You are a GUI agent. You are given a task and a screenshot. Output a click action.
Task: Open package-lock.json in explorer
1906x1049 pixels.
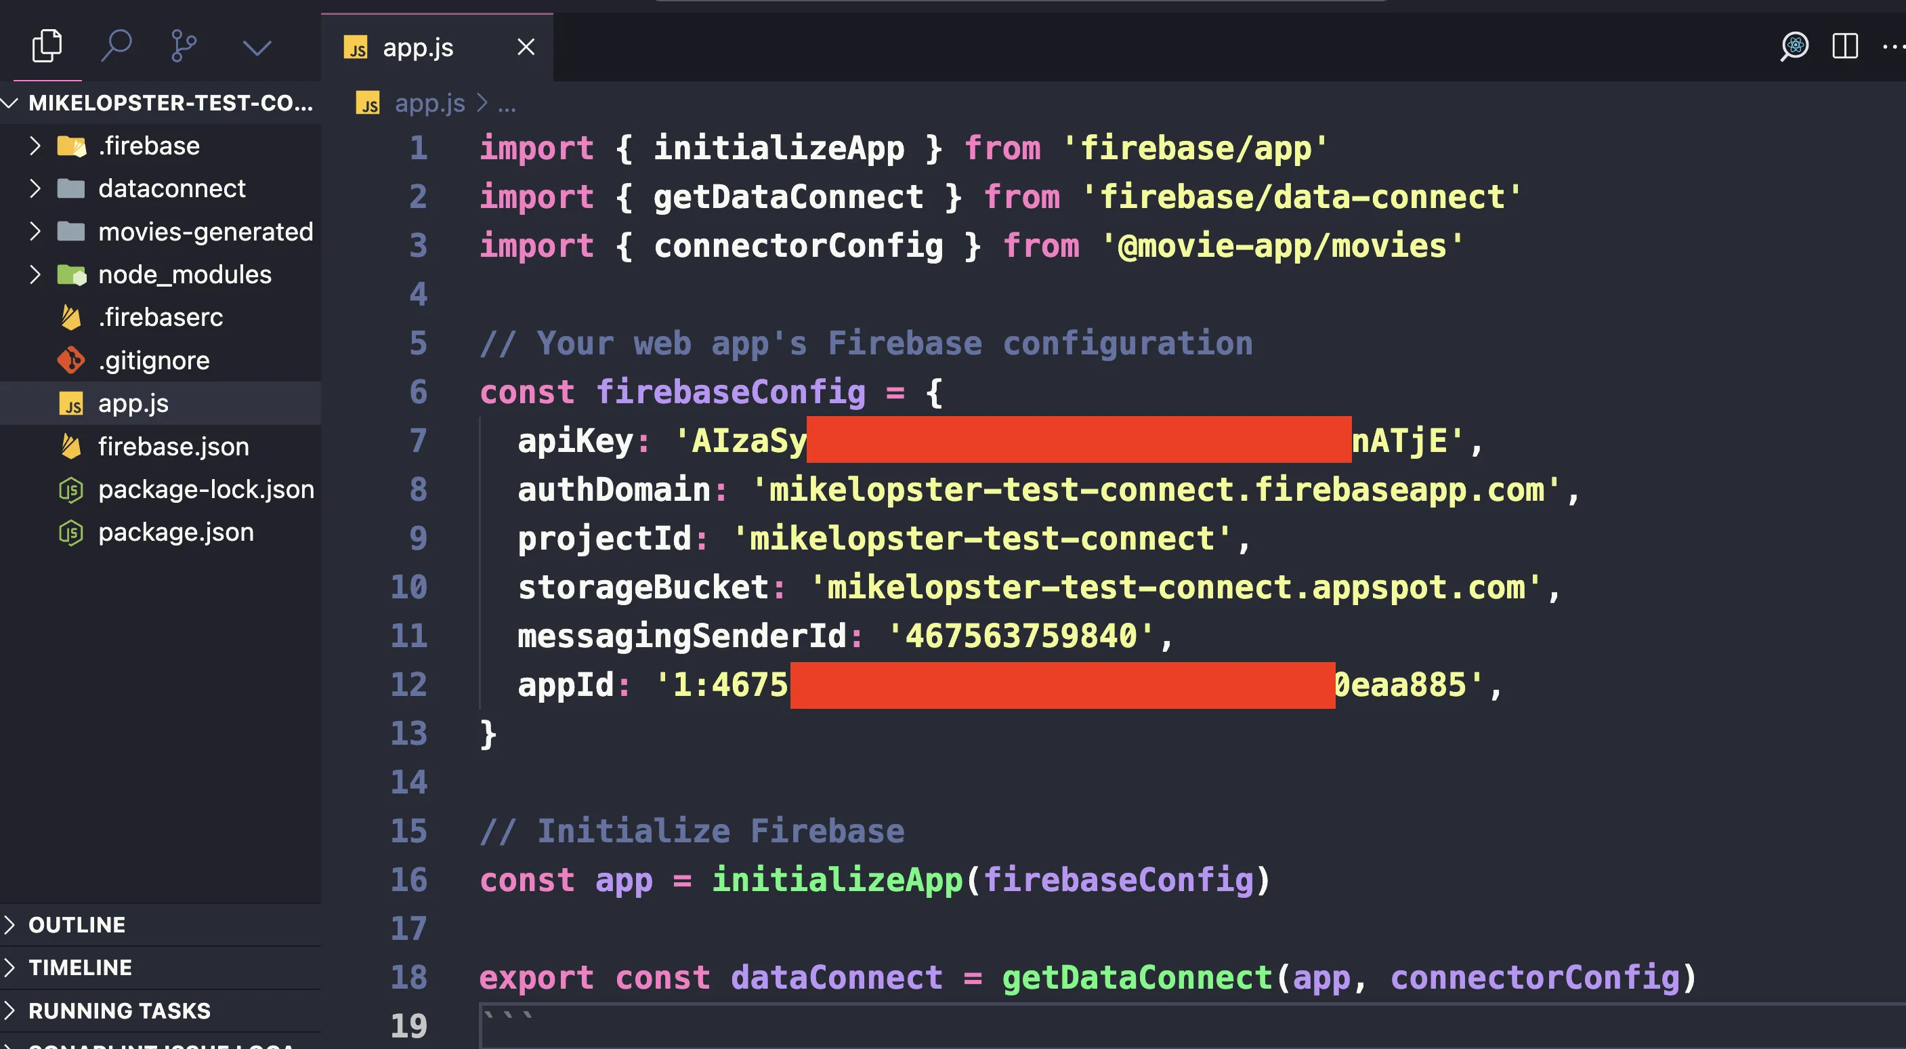(161, 489)
